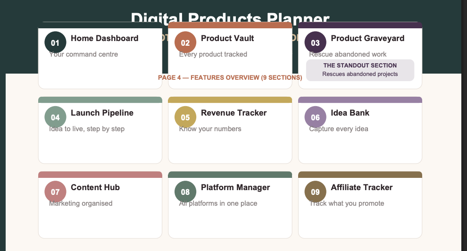Select the 05 Revenue Tracker circle badge
The height and width of the screenshot is (251, 467).
click(x=185, y=117)
